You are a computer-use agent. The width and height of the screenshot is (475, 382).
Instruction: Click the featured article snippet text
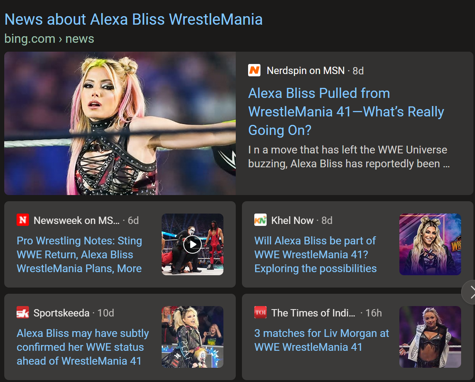tap(348, 157)
